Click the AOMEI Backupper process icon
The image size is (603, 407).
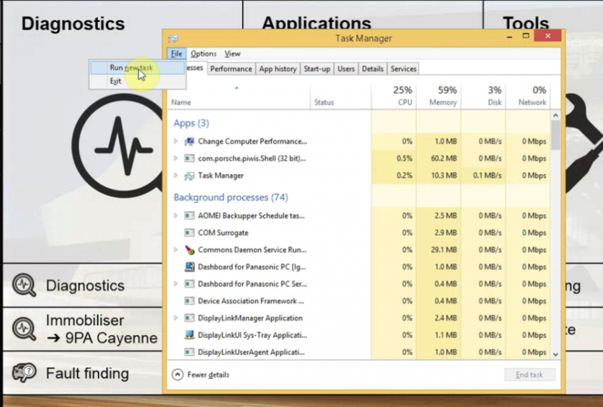[x=189, y=215]
